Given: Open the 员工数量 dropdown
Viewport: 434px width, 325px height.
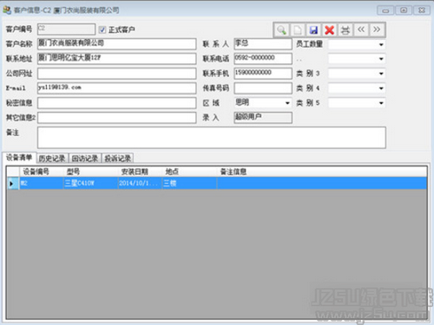Looking at the screenshot, I should coord(357,44).
